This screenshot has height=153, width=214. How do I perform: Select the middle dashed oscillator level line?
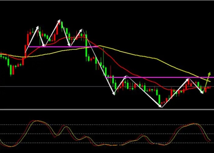107,134
